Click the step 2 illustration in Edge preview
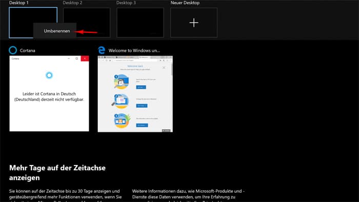359x202 pixels. click(121, 101)
